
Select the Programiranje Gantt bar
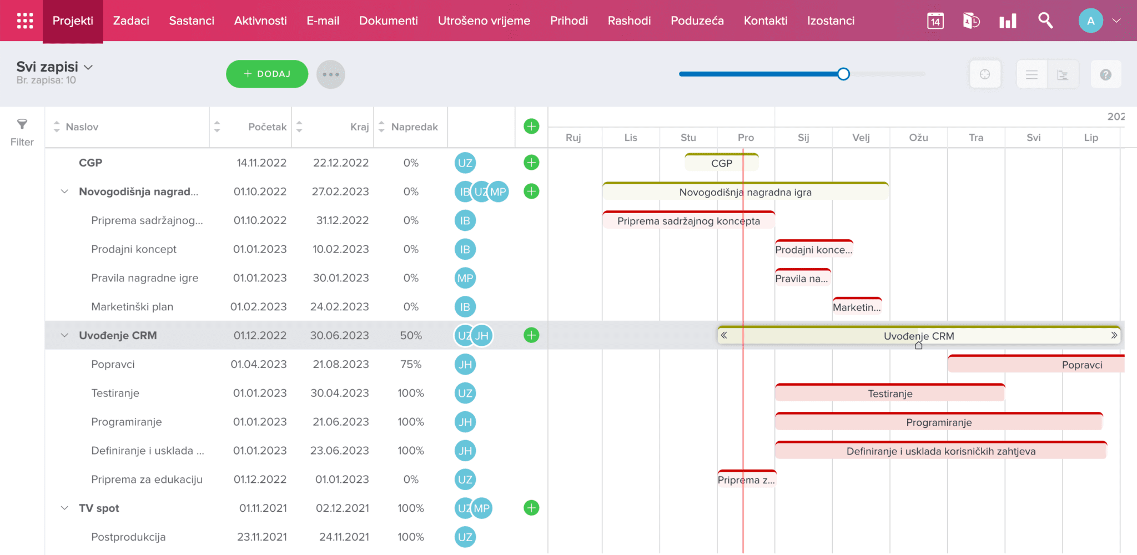(939, 422)
